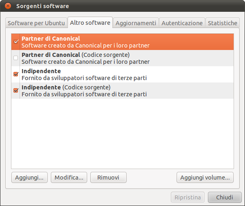Select the Indipendente software source row

[122, 74]
